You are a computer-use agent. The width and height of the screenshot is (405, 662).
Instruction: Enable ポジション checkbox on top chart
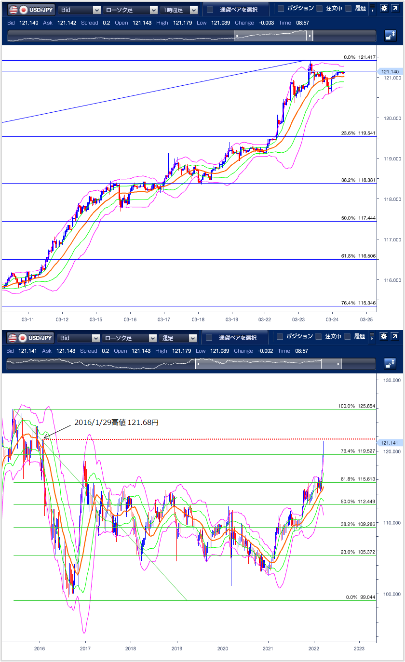point(280,9)
